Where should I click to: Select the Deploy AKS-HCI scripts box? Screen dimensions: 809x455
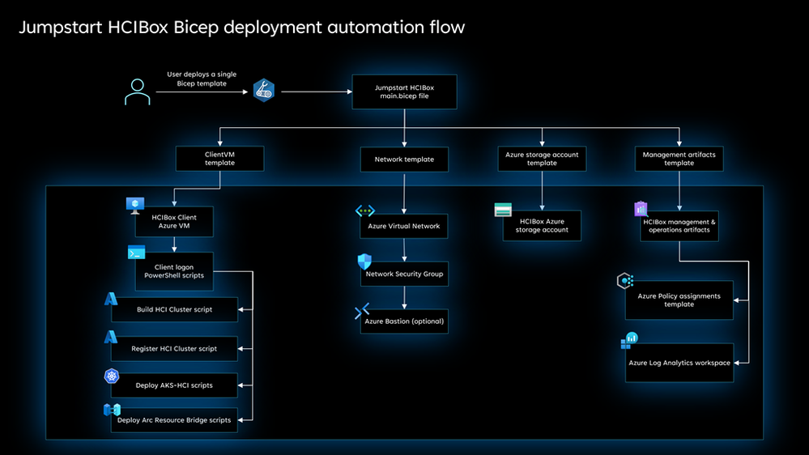[x=174, y=385]
